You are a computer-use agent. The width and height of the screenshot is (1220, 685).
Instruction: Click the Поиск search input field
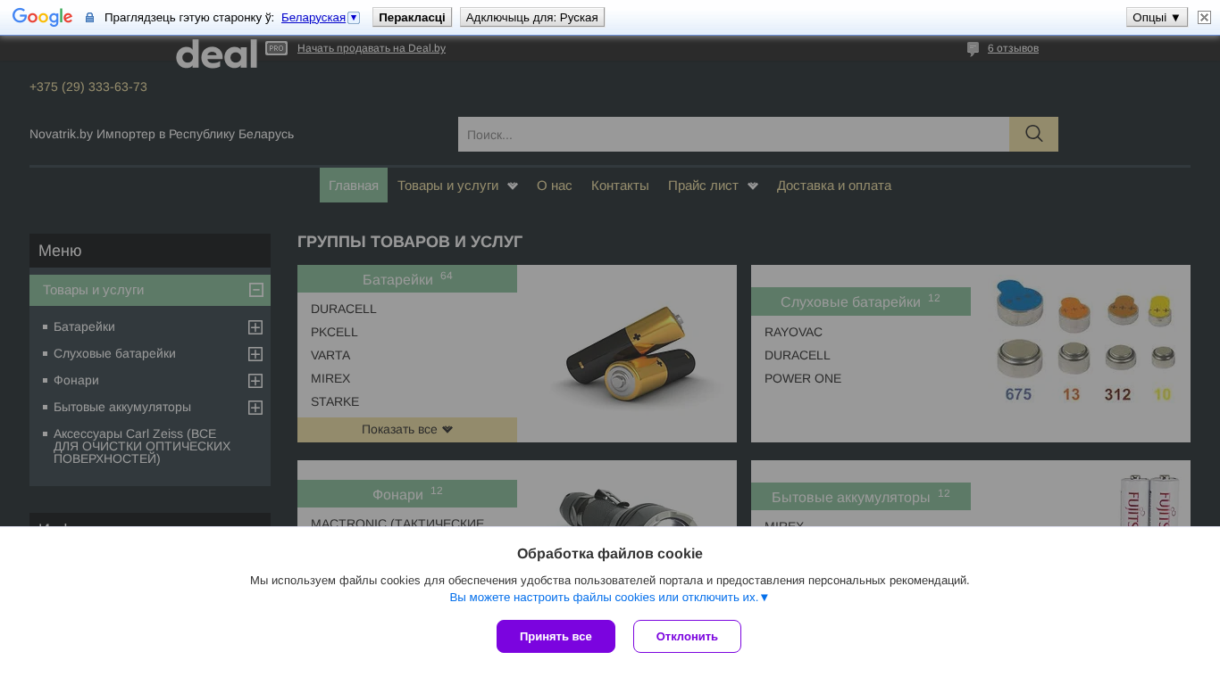click(x=733, y=134)
